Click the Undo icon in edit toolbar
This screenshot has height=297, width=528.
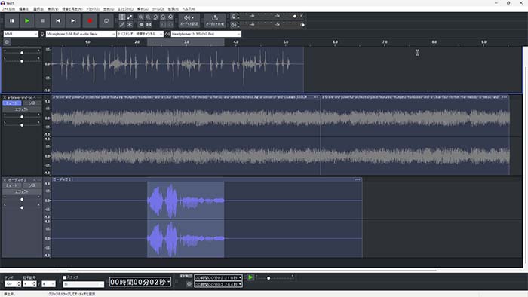tap(163, 25)
